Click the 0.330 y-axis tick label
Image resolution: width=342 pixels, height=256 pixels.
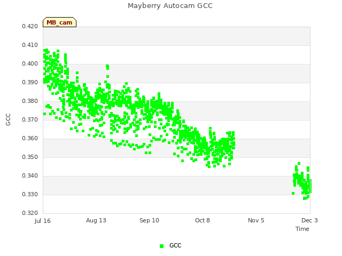click(30, 194)
